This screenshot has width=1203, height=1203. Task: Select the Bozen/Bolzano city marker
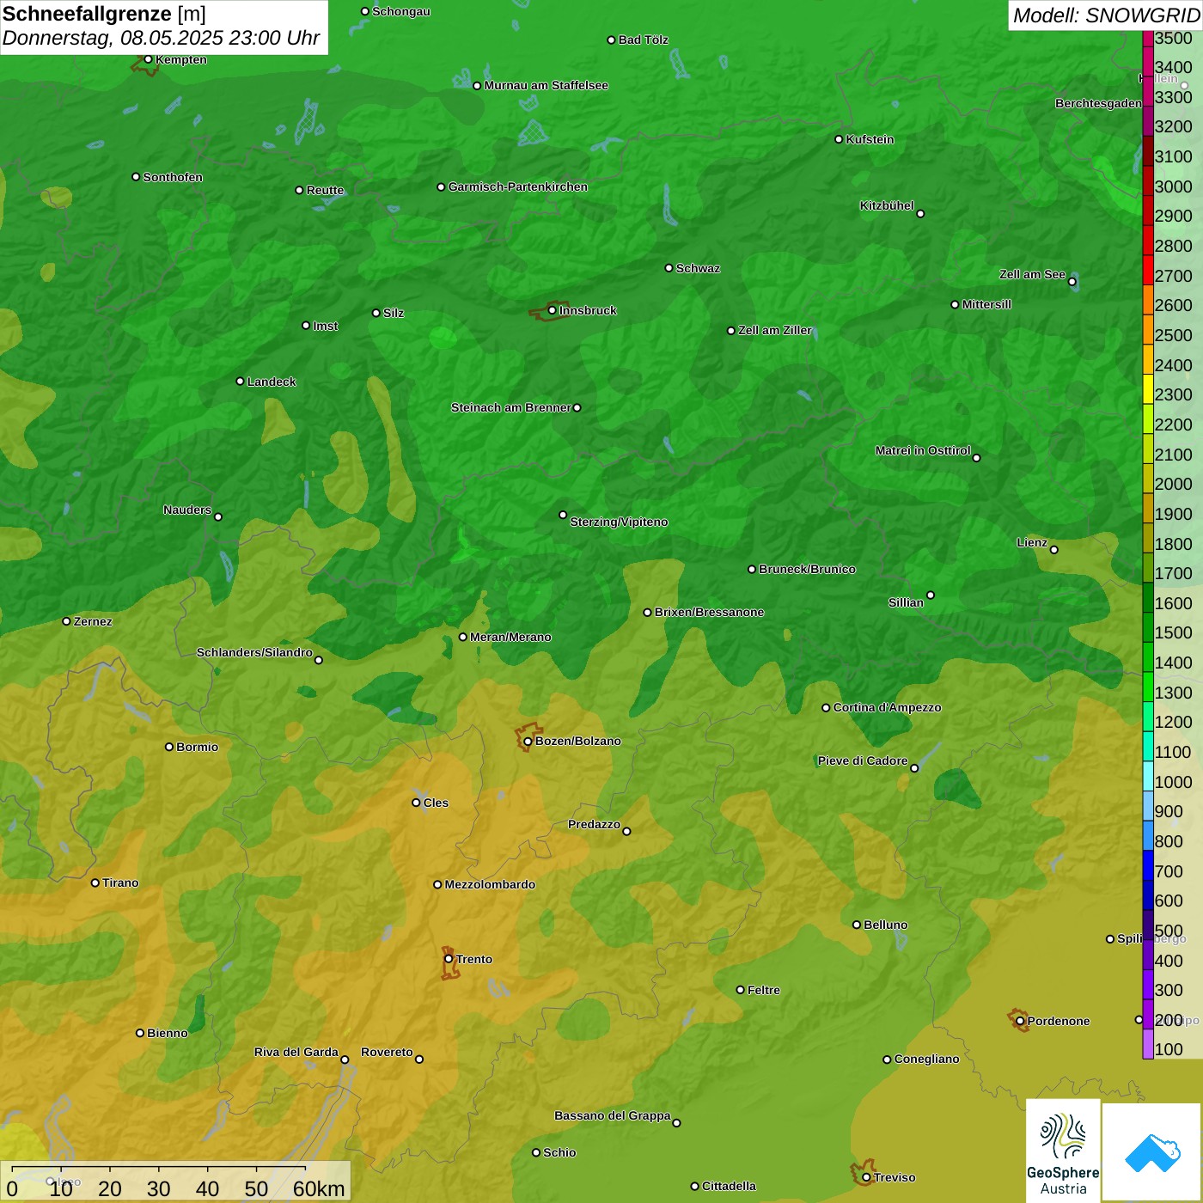[528, 741]
